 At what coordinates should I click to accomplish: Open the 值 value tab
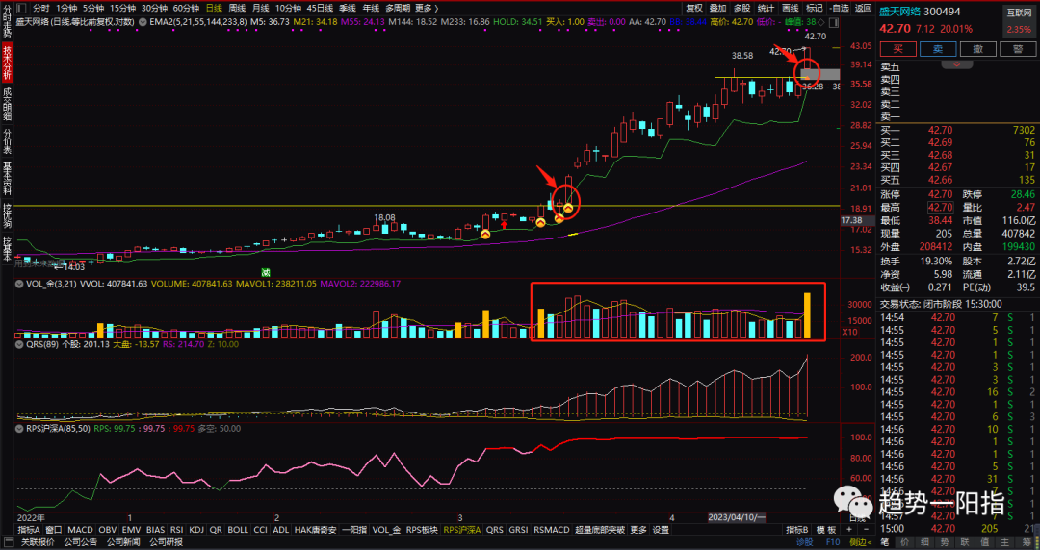984,542
